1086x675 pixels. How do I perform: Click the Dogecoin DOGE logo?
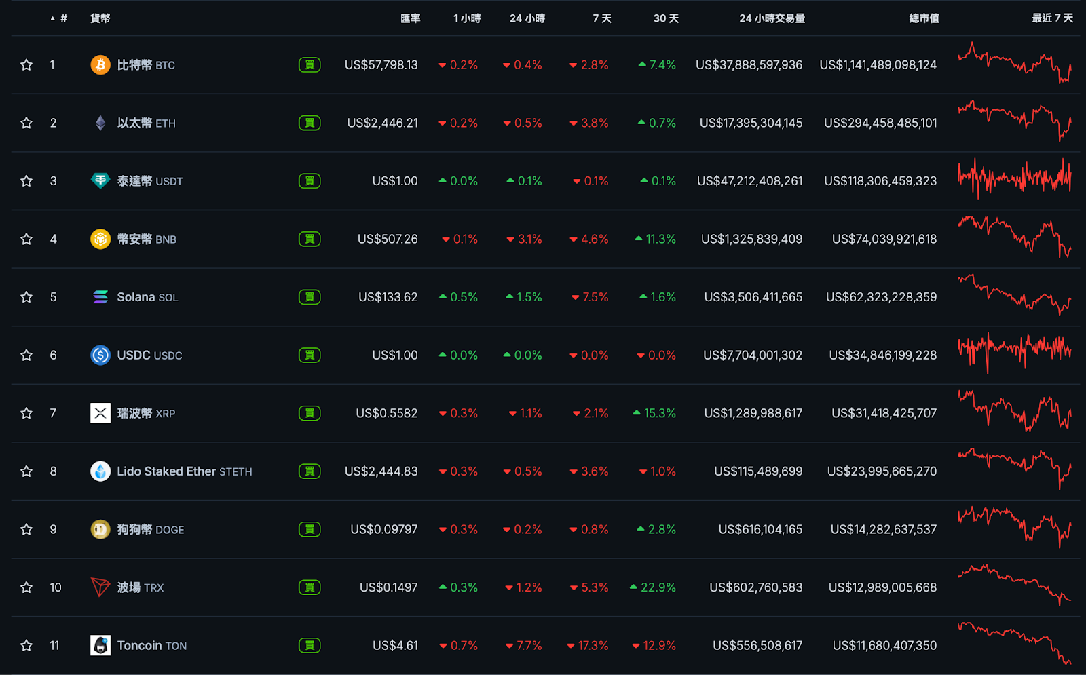coord(100,529)
